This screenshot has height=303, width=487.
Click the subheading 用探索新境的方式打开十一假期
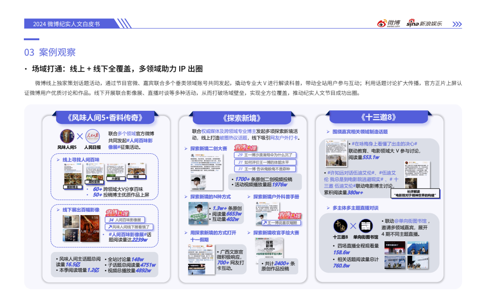[x=213, y=236]
